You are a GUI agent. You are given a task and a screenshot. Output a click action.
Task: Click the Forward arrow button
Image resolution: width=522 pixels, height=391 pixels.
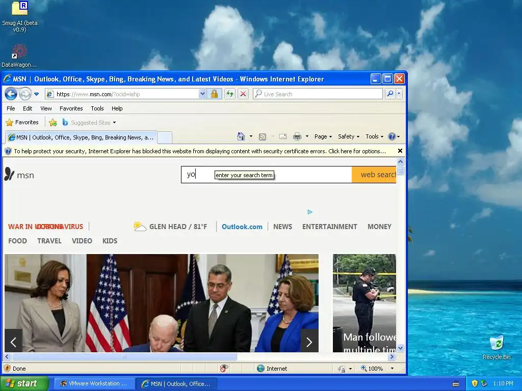pyautogui.click(x=25, y=94)
